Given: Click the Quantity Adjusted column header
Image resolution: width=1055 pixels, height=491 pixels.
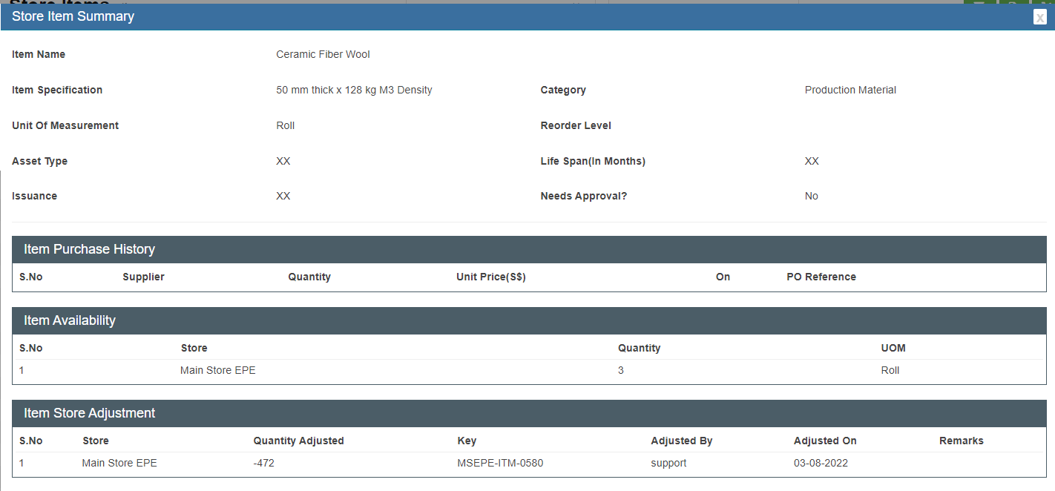Looking at the screenshot, I should tap(298, 441).
